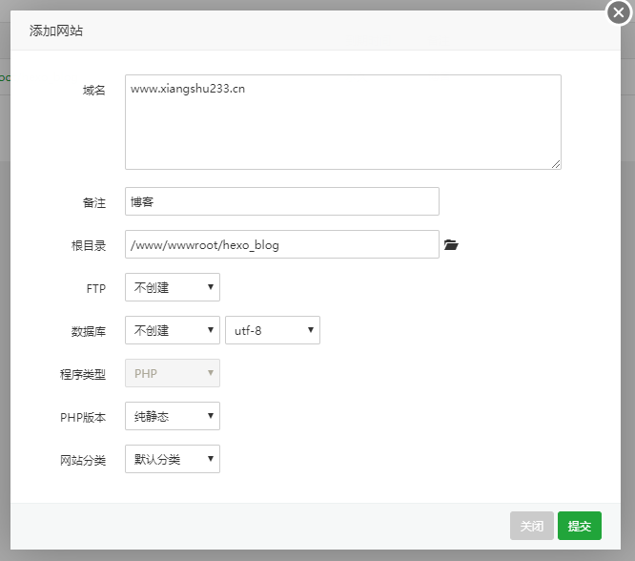635x561 pixels.
Task: Click the 根目录 path input field
Action: pos(281,244)
